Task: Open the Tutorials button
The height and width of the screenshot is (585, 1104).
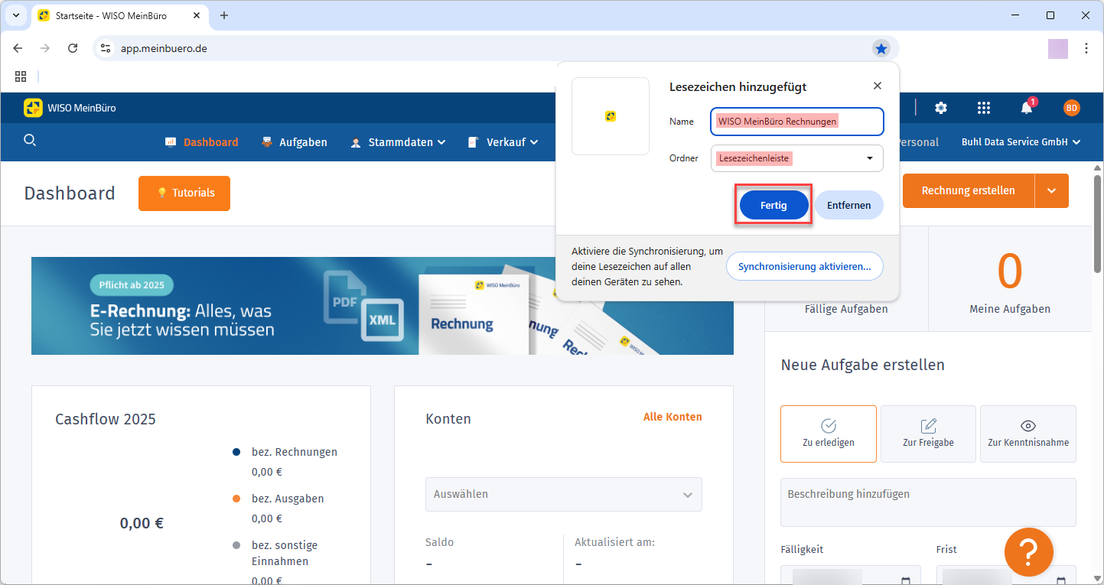Action: pyautogui.click(x=184, y=193)
